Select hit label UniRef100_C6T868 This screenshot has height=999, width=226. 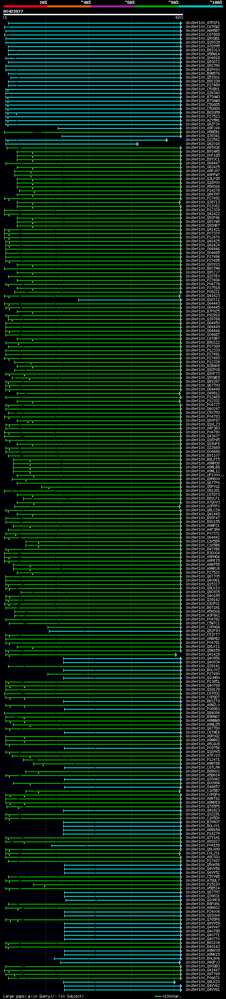pos(202,34)
